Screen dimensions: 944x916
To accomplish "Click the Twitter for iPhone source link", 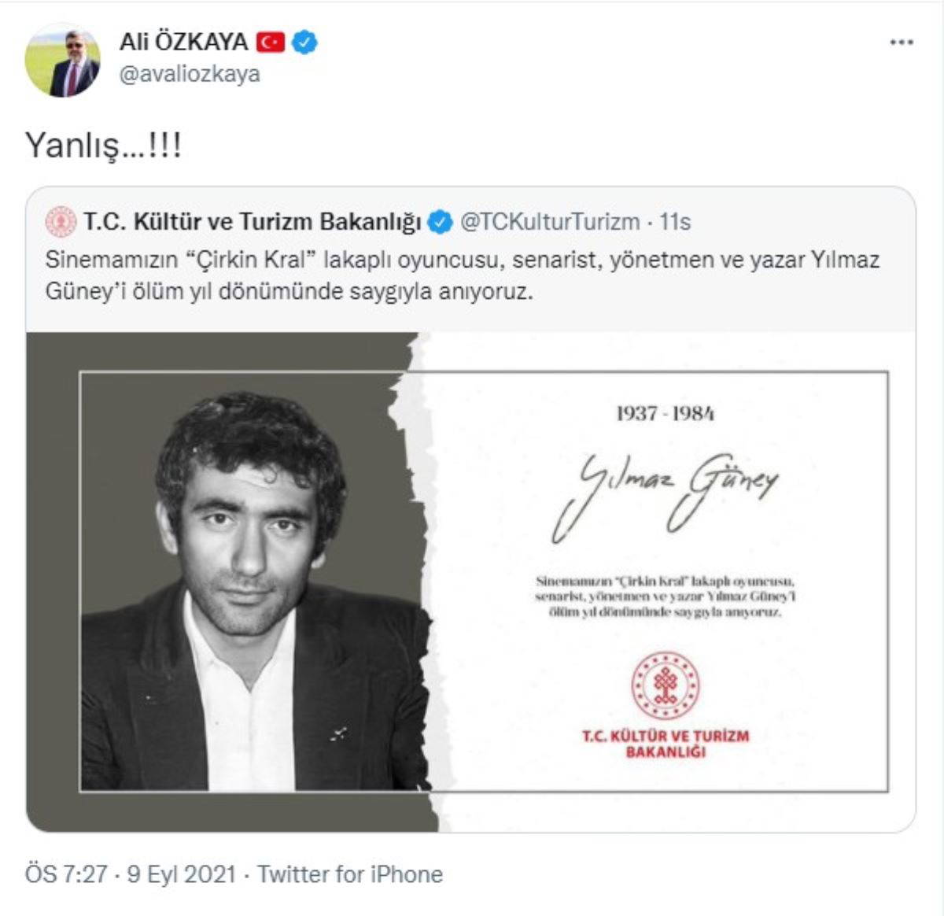I will 350,874.
